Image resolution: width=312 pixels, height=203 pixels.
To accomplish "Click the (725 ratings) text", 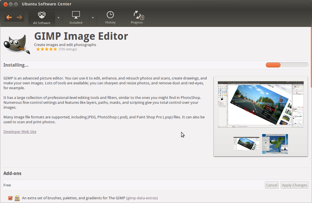I will click(68, 49).
